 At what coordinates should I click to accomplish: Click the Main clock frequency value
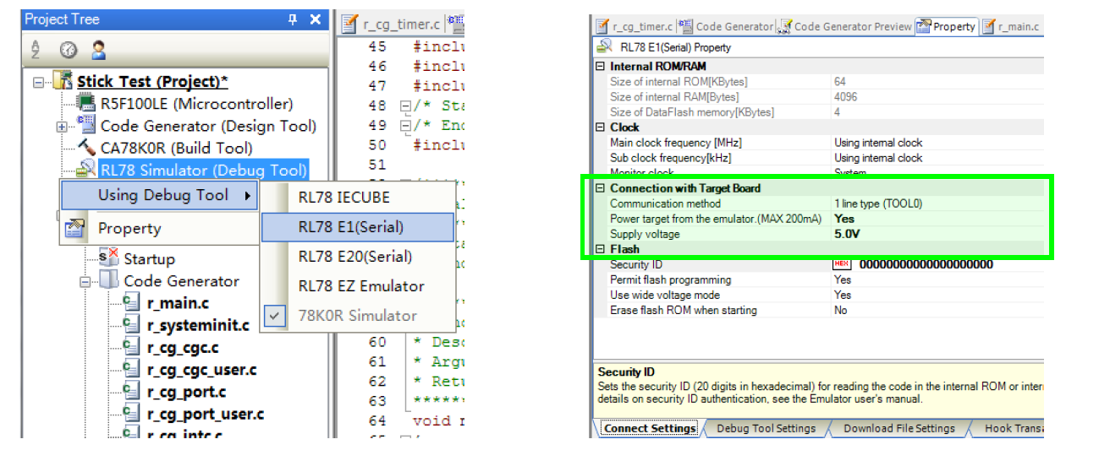[x=937, y=143]
